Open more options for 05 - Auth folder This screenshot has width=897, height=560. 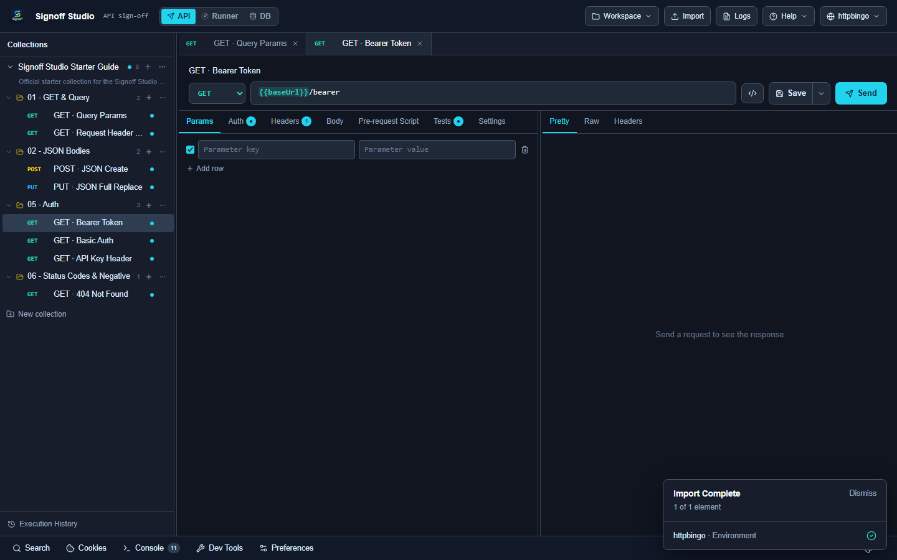(x=163, y=205)
